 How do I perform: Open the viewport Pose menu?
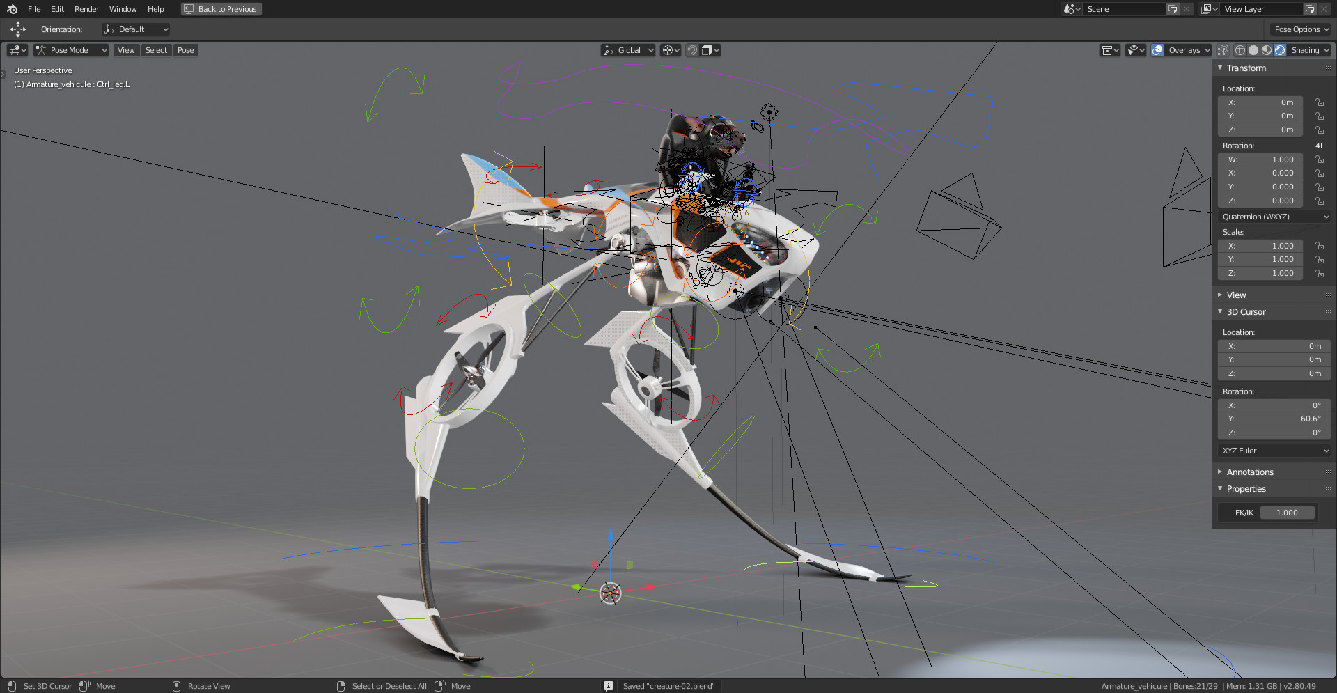[x=185, y=50]
